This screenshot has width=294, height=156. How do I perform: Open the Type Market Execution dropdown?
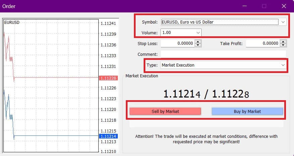[283, 65]
